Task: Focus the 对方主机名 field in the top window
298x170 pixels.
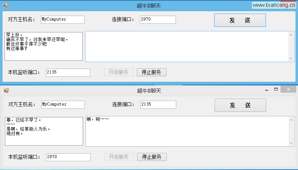Action: pos(62,20)
